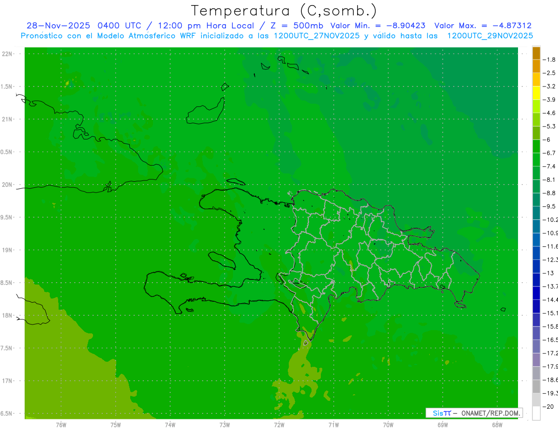Click the '17N' latitude label
This screenshot has height=431, width=558.
(8, 381)
